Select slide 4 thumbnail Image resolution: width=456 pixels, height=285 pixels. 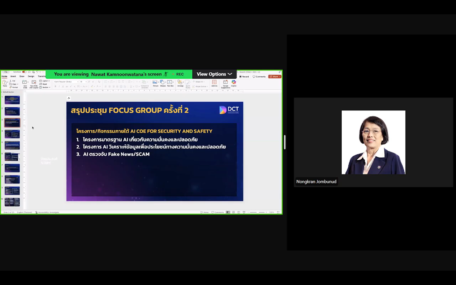[x=12, y=134]
